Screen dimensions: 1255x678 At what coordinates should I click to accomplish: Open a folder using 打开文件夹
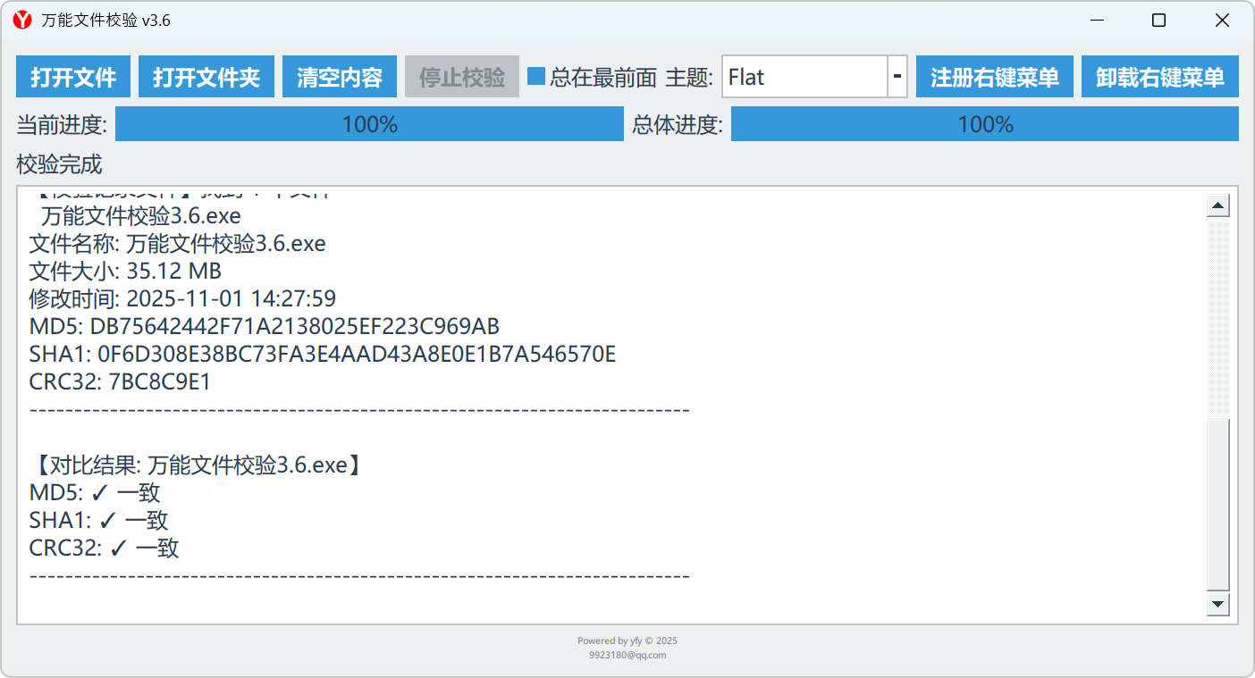[x=206, y=76]
